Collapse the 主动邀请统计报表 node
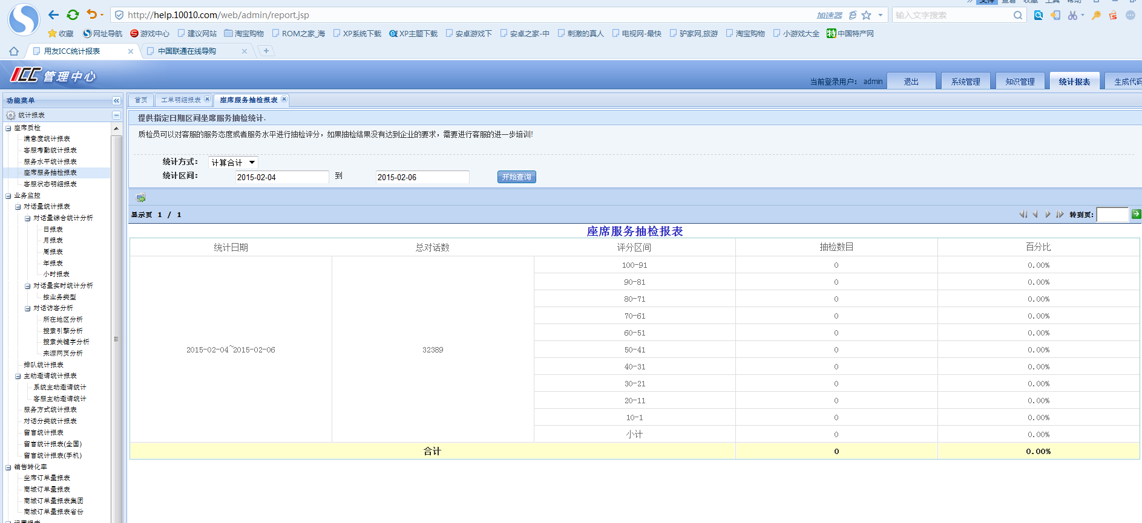Viewport: 1142px width, 523px height. (18, 376)
